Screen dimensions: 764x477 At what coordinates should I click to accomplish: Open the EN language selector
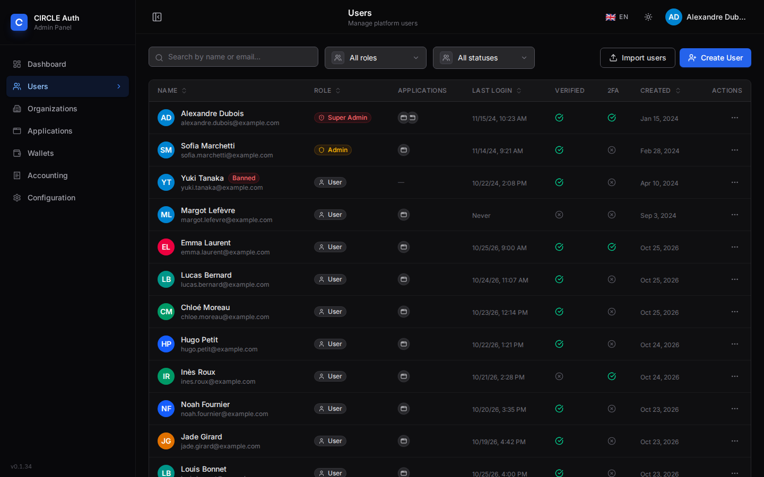[617, 17]
